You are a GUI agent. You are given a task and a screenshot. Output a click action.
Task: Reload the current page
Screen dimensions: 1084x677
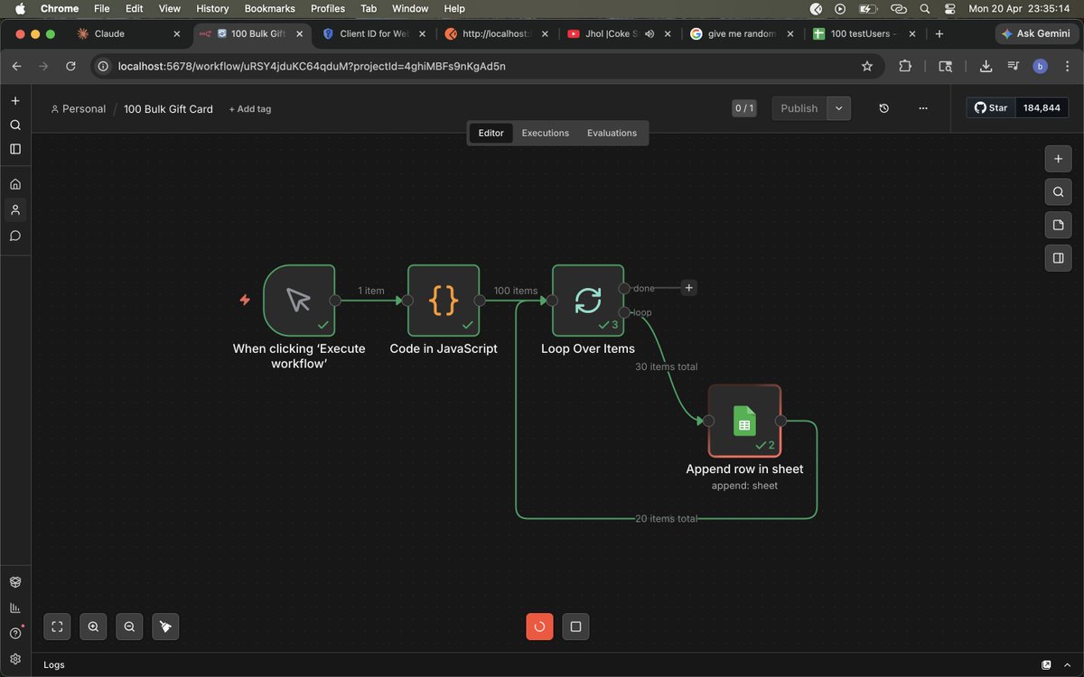70,66
